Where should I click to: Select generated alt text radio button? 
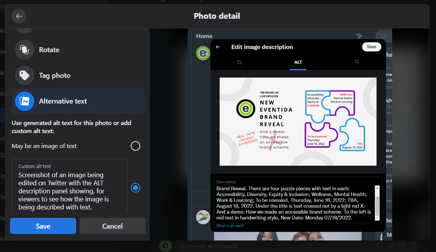pyautogui.click(x=135, y=146)
